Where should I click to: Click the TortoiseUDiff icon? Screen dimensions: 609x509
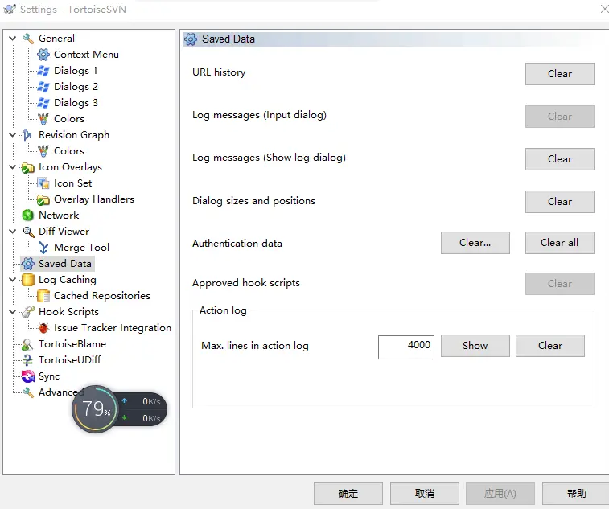27,360
